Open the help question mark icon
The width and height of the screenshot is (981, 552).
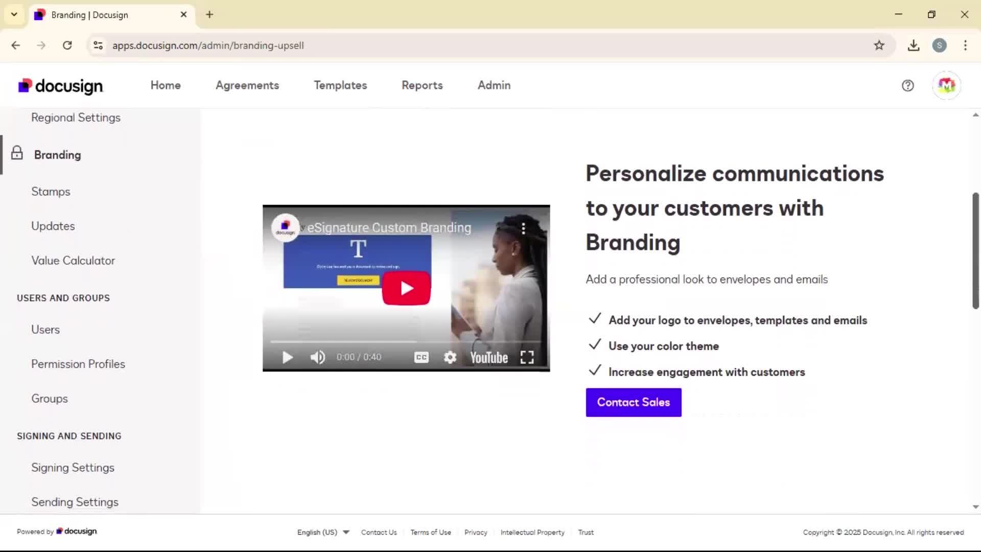tap(907, 85)
